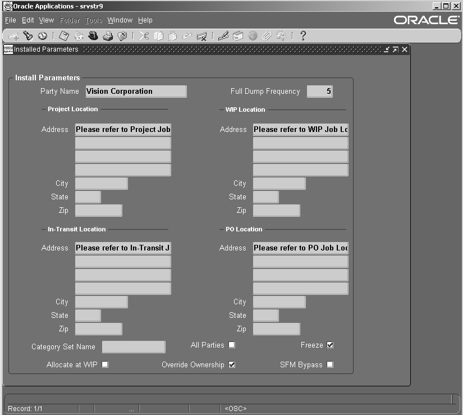Click the Project Location State field
The height and width of the screenshot is (415, 463).
point(88,197)
